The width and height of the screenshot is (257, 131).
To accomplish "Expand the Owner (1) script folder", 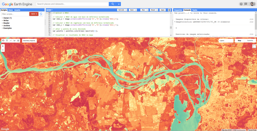I will [x=2, y=18].
